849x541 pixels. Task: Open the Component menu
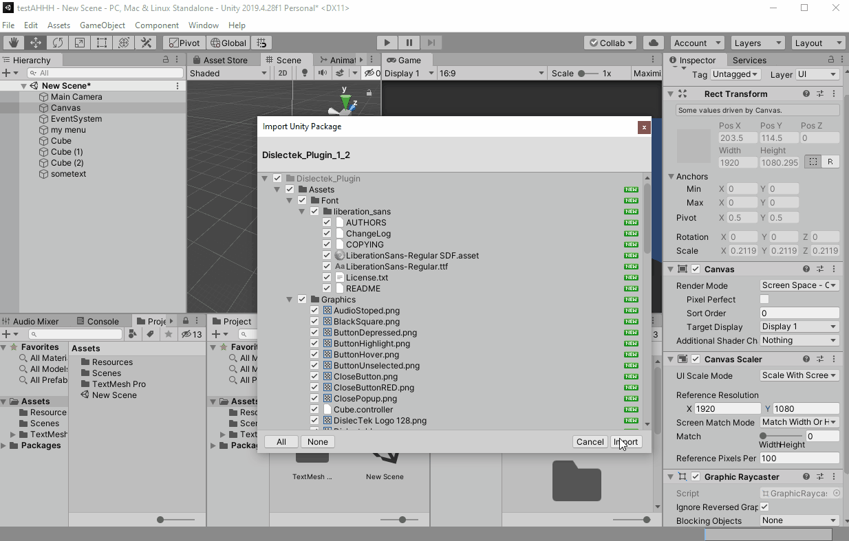pyautogui.click(x=157, y=25)
